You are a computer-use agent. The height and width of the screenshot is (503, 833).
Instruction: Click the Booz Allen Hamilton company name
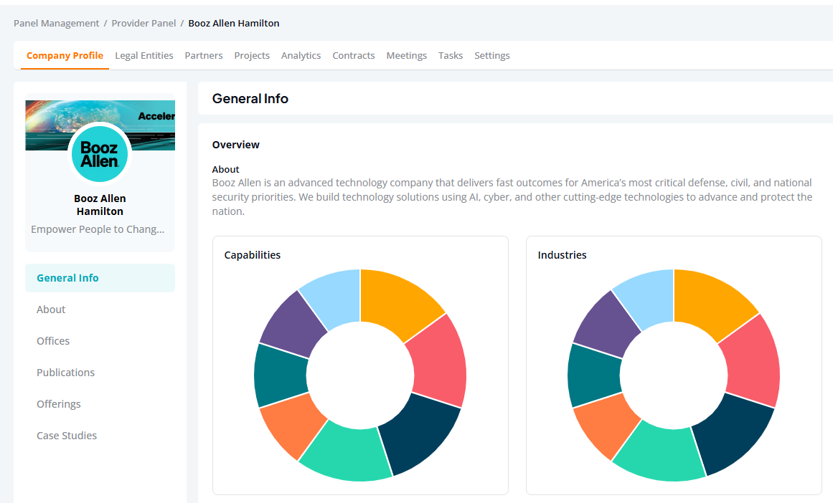tap(100, 205)
